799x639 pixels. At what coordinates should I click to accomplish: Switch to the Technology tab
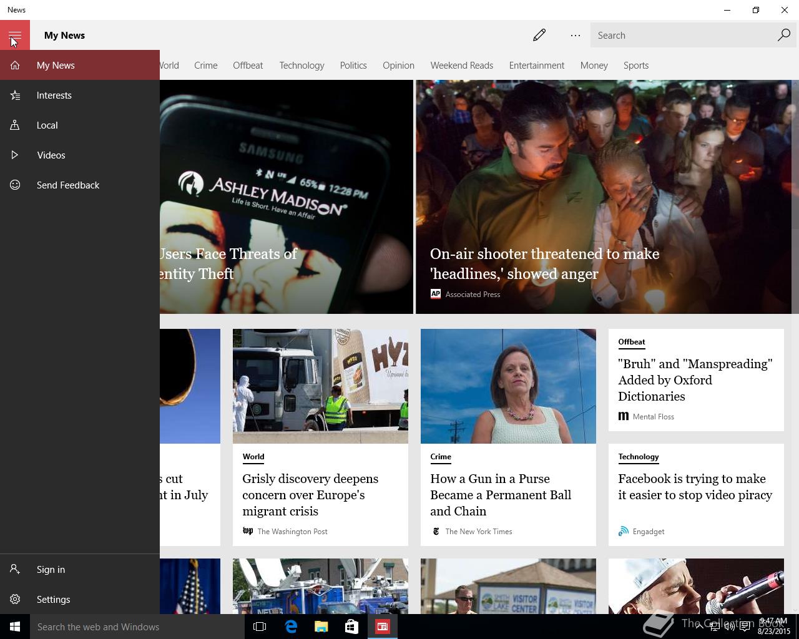point(301,65)
